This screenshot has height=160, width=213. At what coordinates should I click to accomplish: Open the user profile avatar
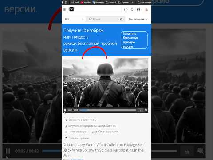click(146, 10)
